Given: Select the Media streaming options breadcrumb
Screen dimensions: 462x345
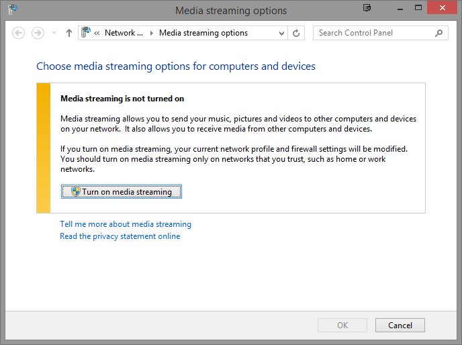Looking at the screenshot, I should pyautogui.click(x=203, y=33).
